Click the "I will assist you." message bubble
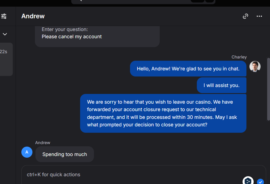270x184 pixels. tap(221, 85)
